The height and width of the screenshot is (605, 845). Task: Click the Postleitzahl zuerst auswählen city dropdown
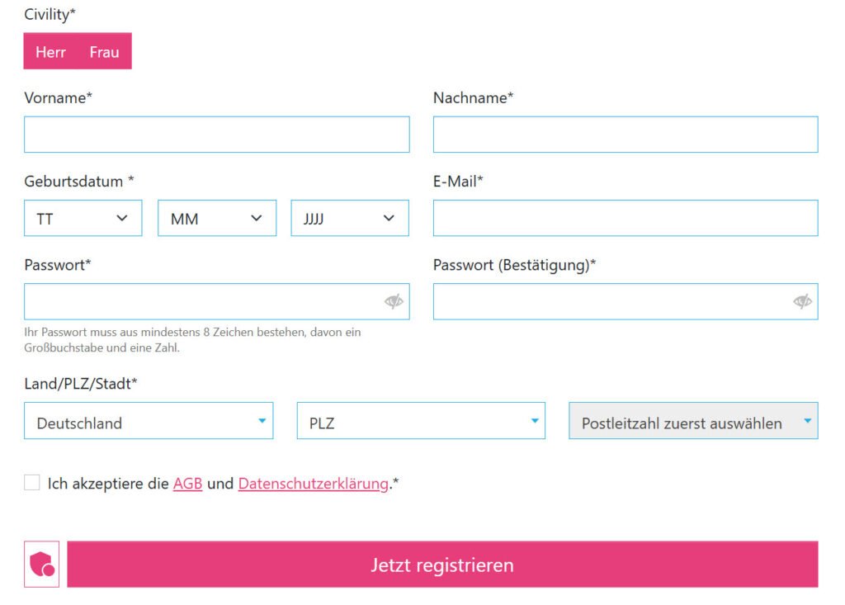click(693, 421)
